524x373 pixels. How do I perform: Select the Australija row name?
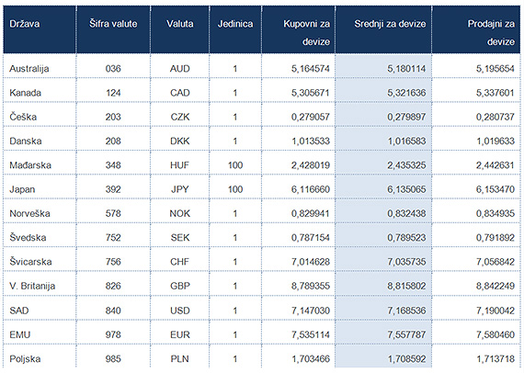point(29,69)
